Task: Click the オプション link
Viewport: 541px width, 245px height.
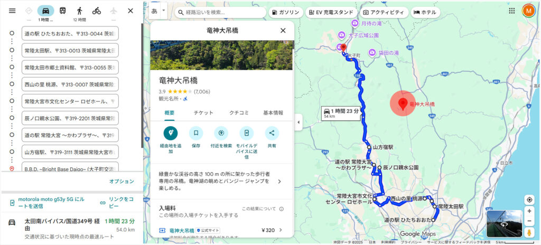Action: [122, 182]
